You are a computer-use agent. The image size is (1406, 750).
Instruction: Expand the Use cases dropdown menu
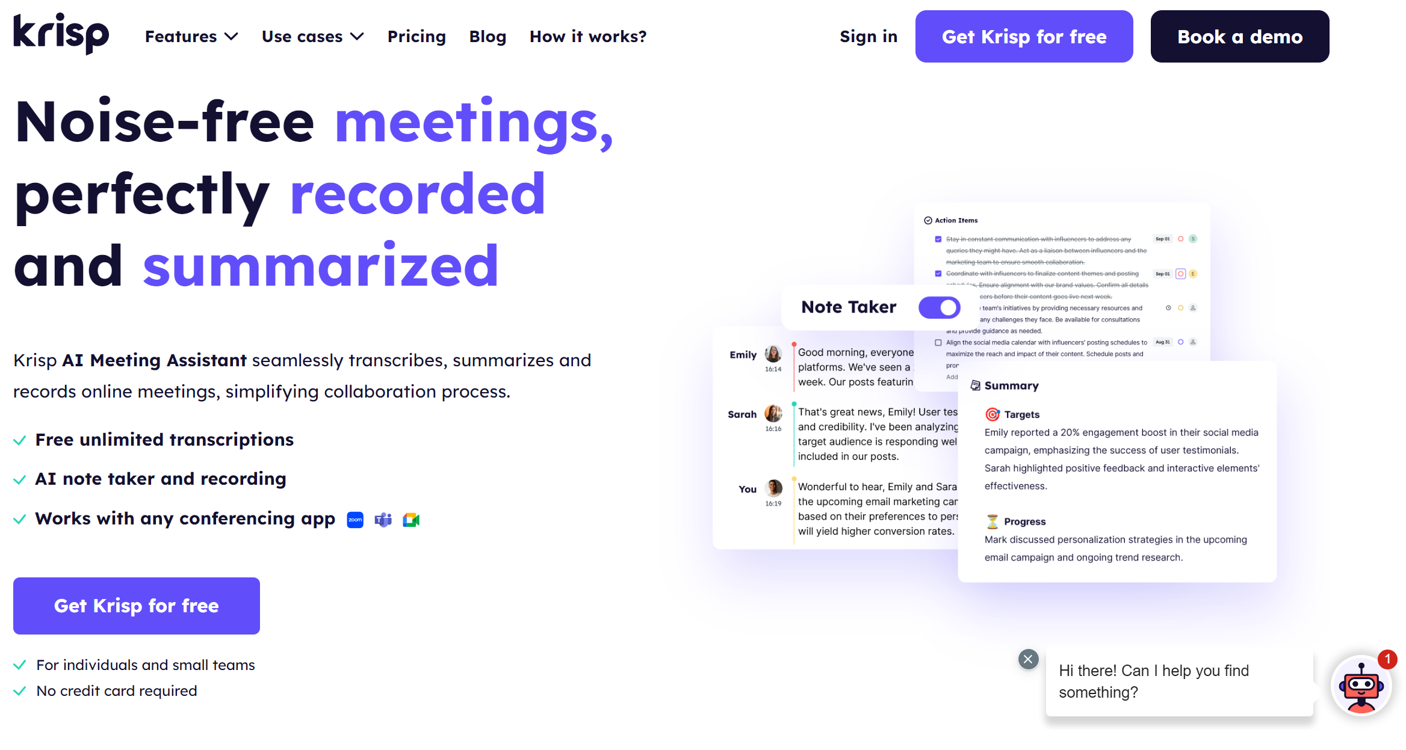point(312,37)
